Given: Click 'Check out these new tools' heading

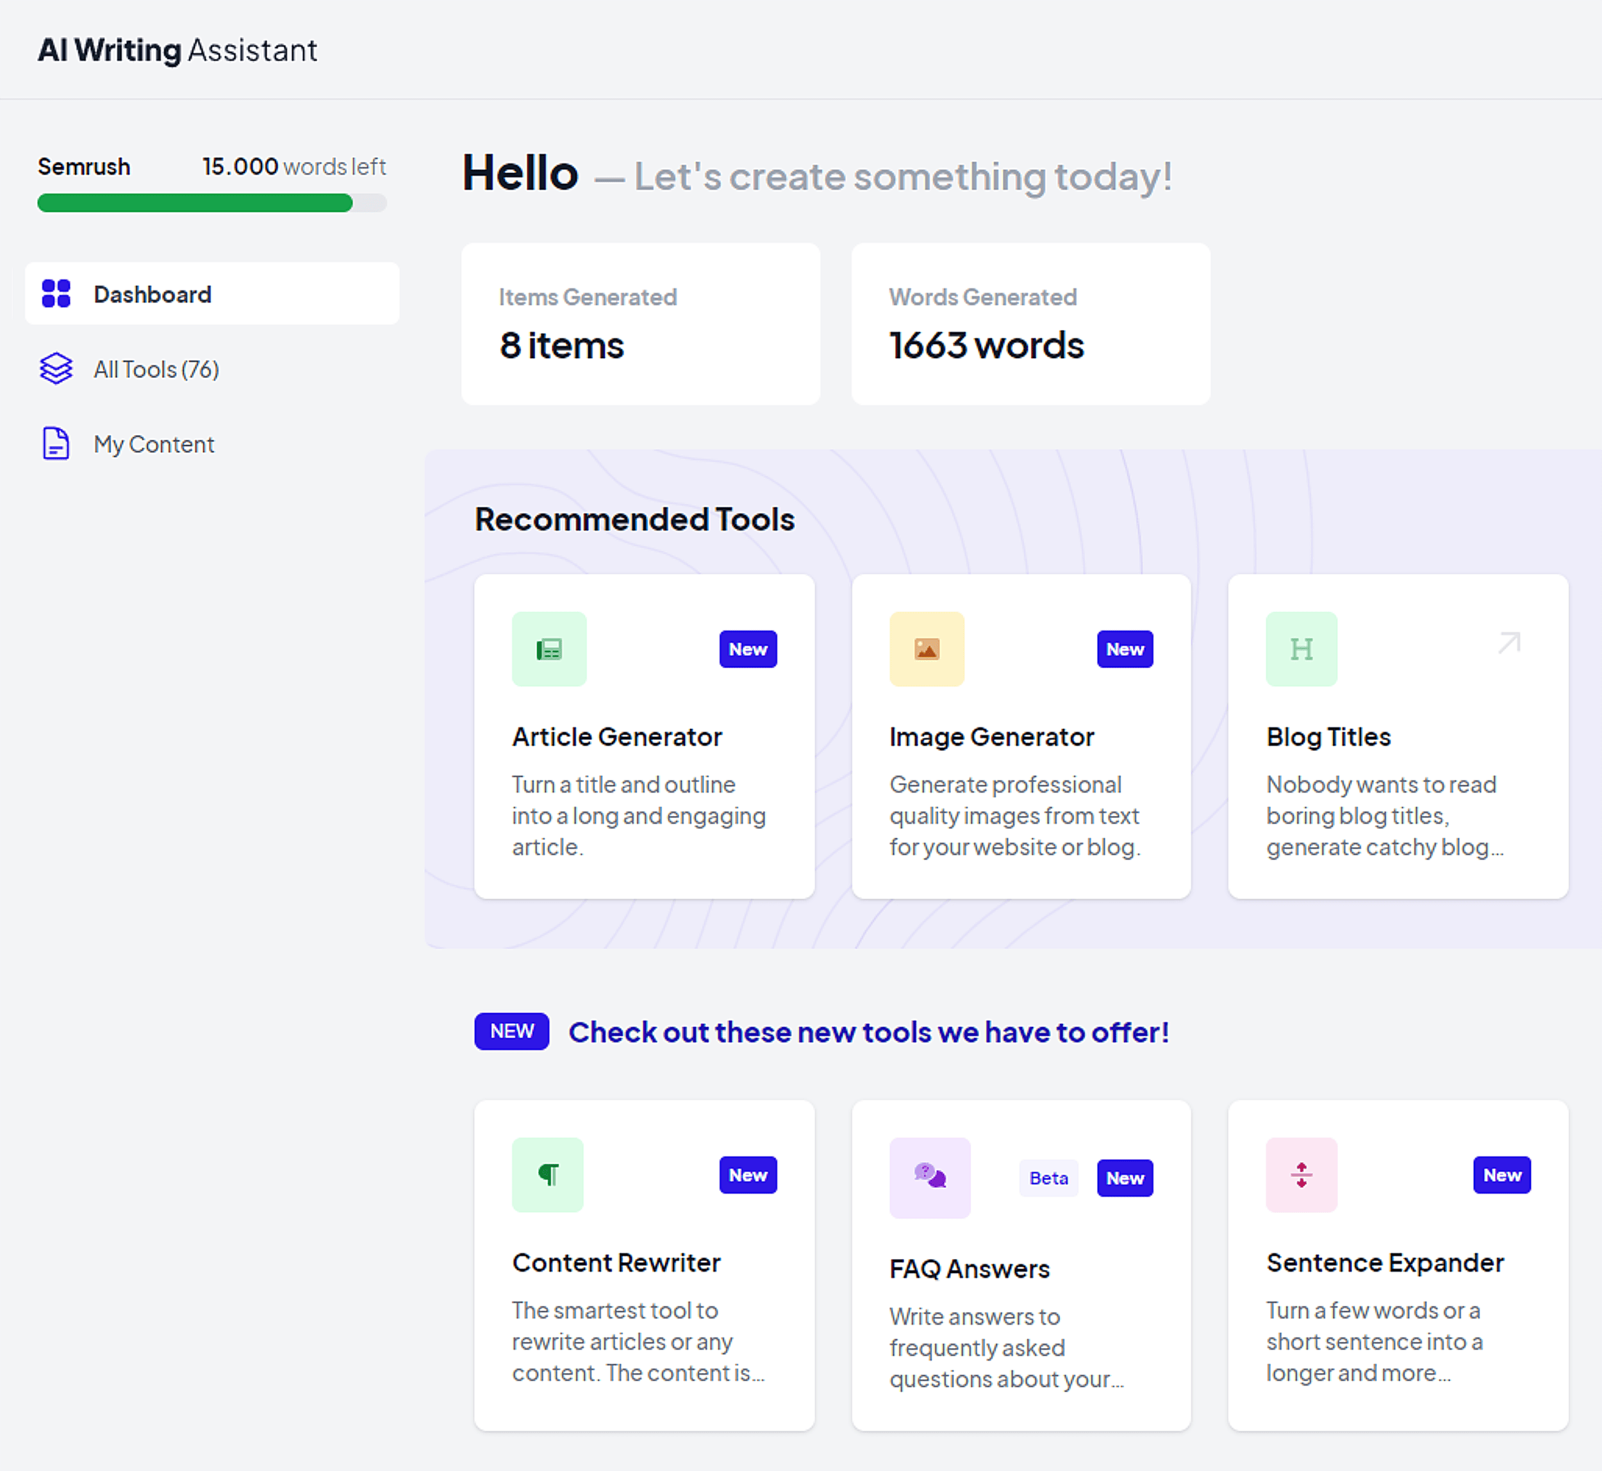Looking at the screenshot, I should (869, 1031).
